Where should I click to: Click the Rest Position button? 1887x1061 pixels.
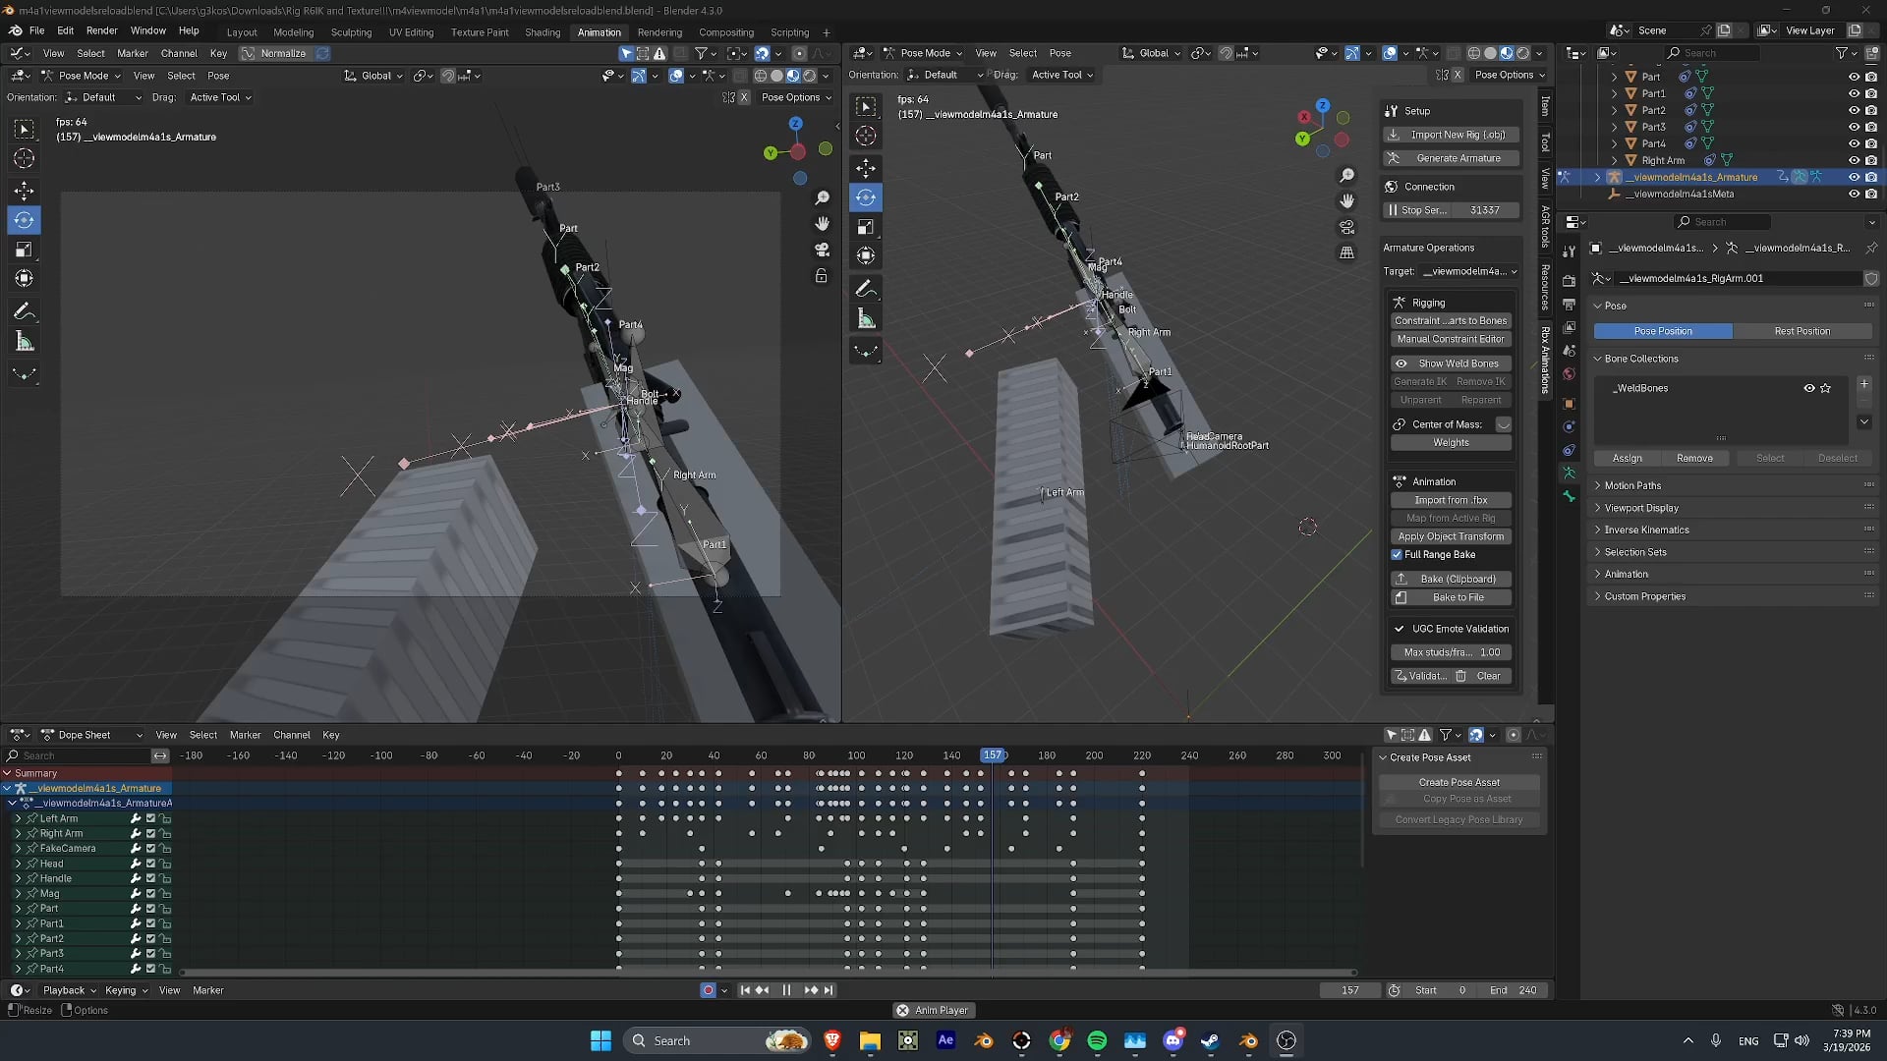click(1801, 331)
